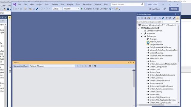Screen dimensions: 191x107
Task: Select the Newtonsoft.Json reference
Action: (x=155, y=58)
